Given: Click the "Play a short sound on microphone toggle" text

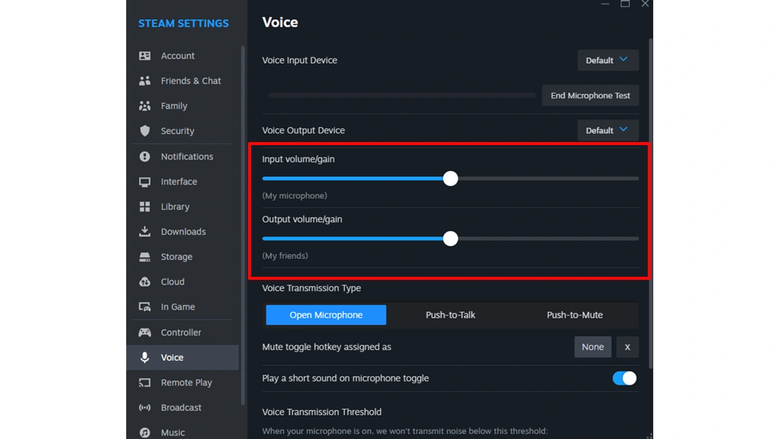Looking at the screenshot, I should pos(346,378).
